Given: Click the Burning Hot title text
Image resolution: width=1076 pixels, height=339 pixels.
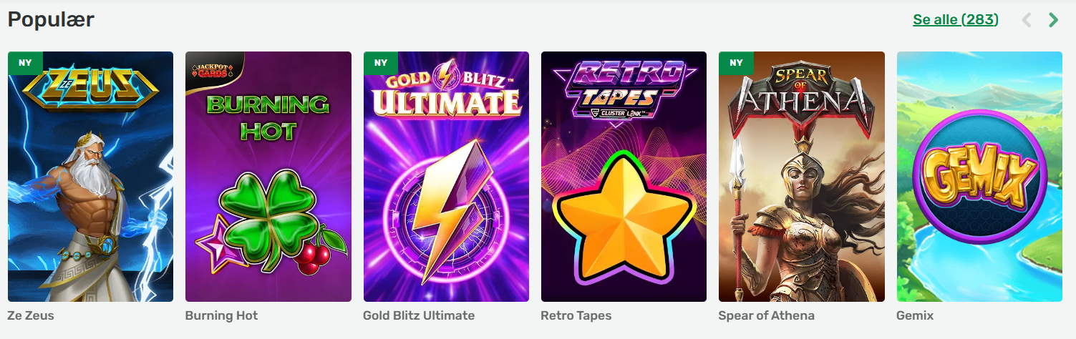Looking at the screenshot, I should (x=221, y=315).
